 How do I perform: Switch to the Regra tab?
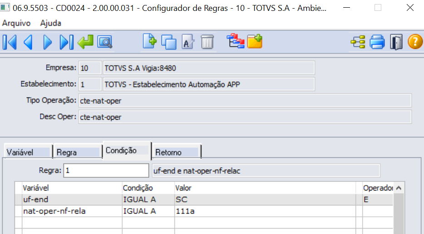(x=78, y=152)
